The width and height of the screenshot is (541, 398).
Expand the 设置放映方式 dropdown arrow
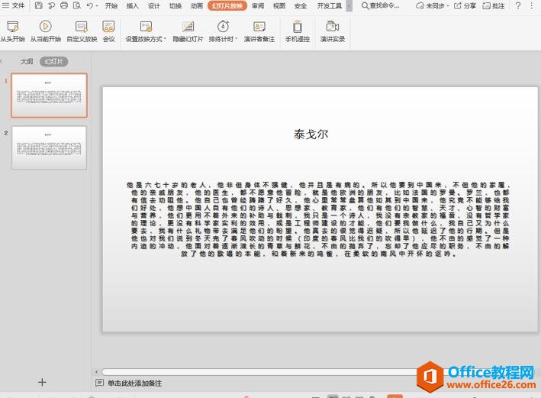point(165,39)
